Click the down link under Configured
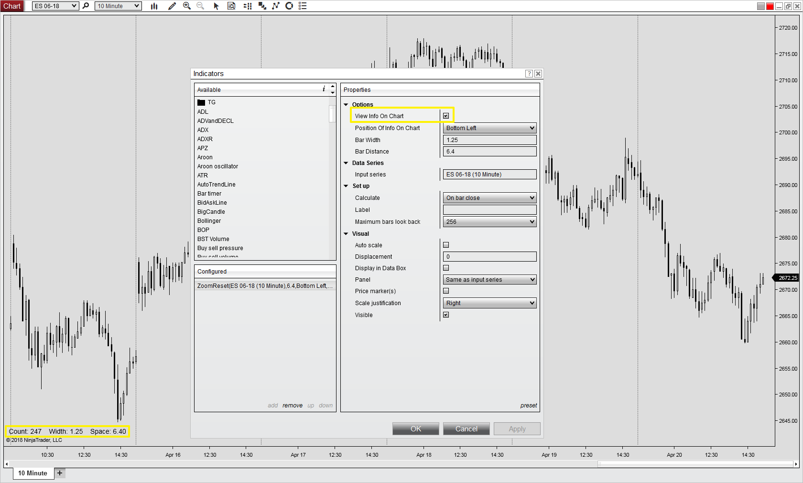The height and width of the screenshot is (483, 803). coord(326,406)
